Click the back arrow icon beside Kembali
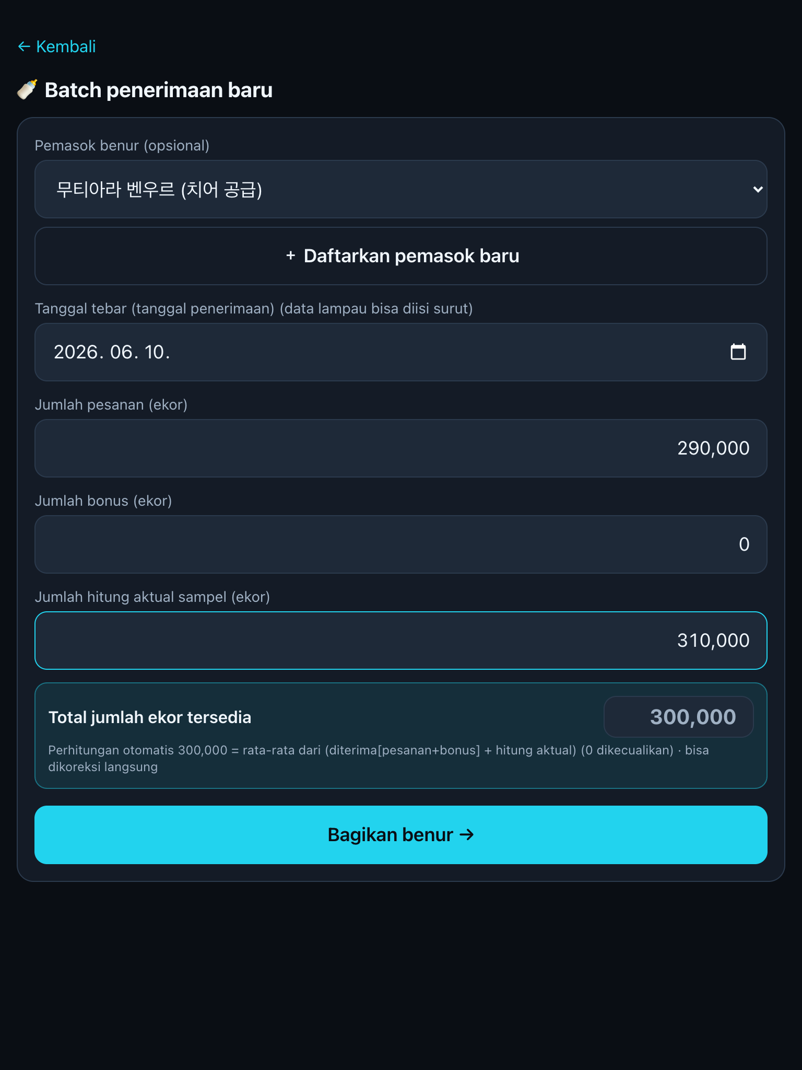802x1070 pixels. coord(24,47)
